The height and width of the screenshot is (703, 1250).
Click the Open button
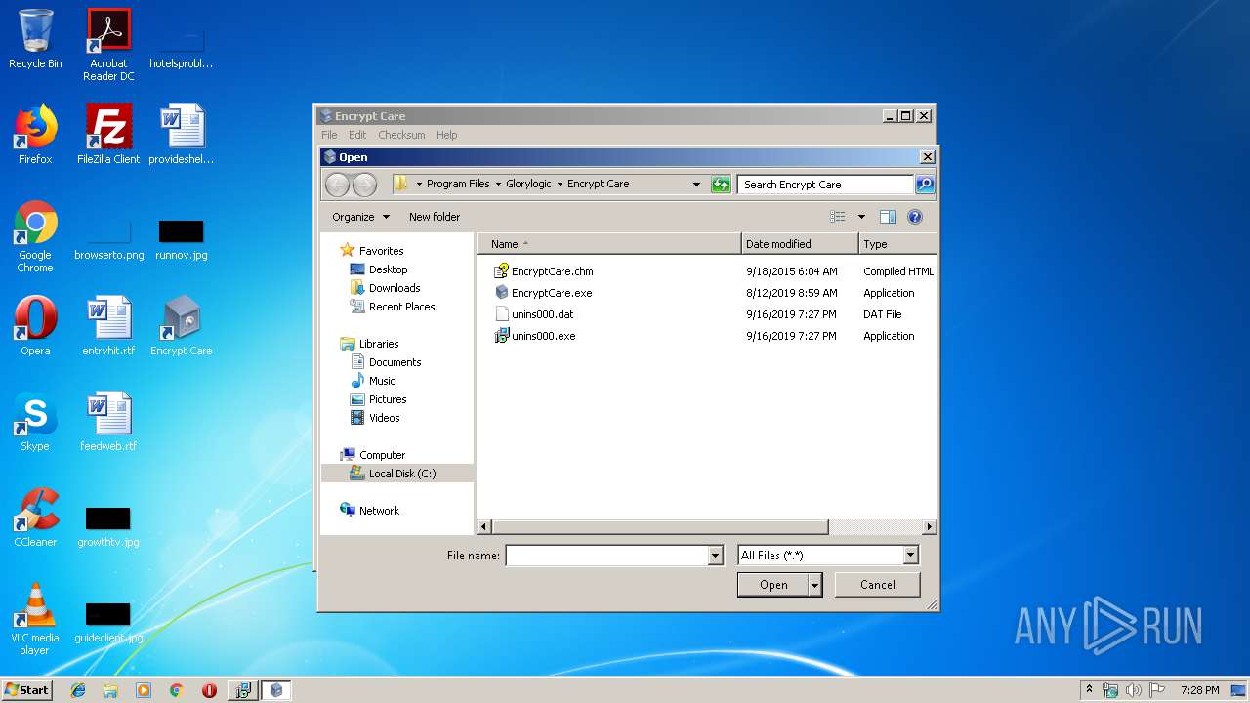(x=773, y=585)
